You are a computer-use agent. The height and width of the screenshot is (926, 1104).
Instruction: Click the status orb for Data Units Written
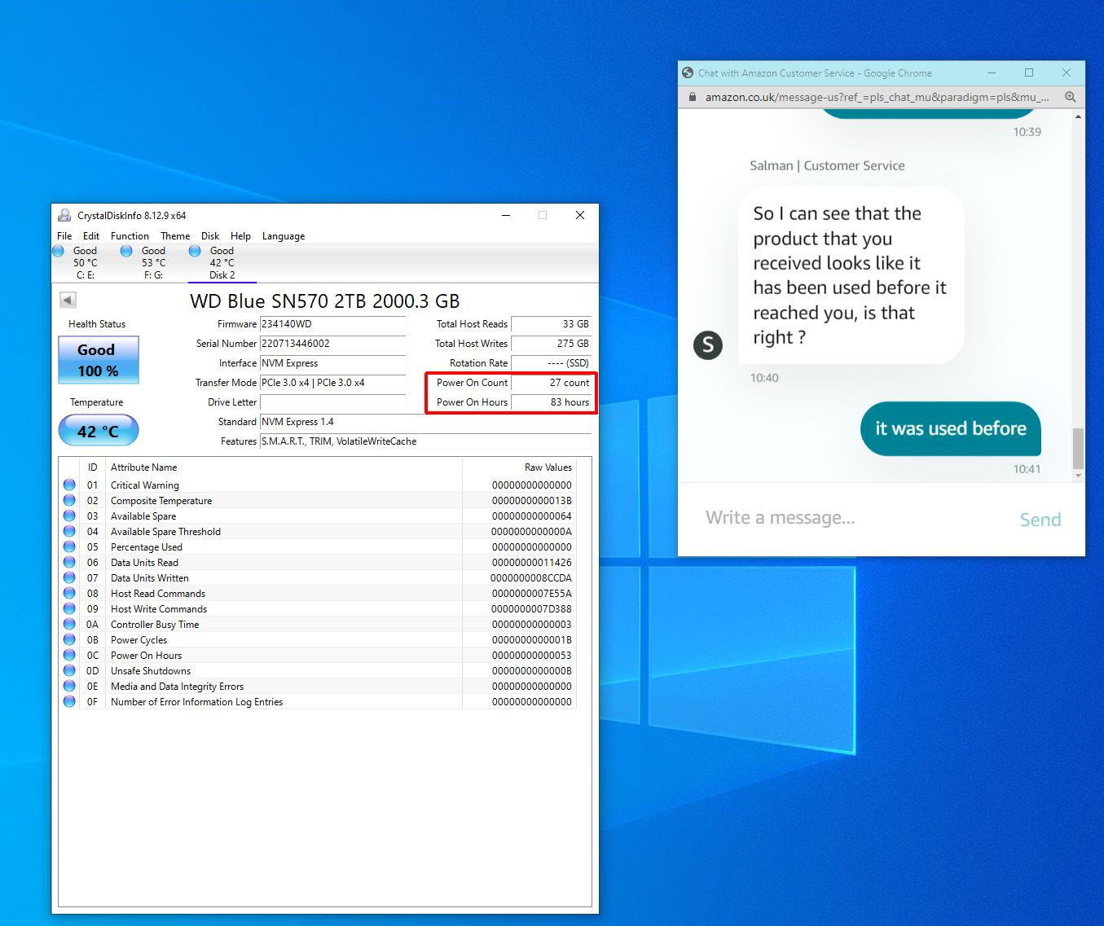(x=69, y=577)
